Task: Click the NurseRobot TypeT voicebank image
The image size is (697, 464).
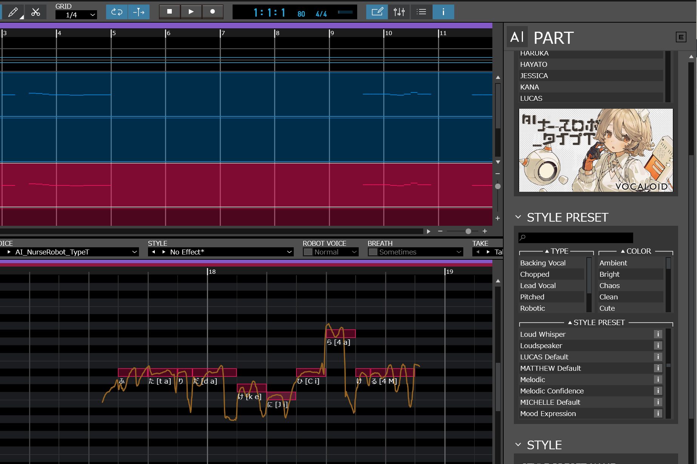Action: pos(596,150)
